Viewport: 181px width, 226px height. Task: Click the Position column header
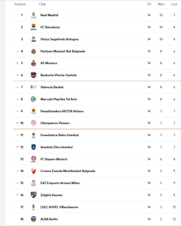pos(20,4)
